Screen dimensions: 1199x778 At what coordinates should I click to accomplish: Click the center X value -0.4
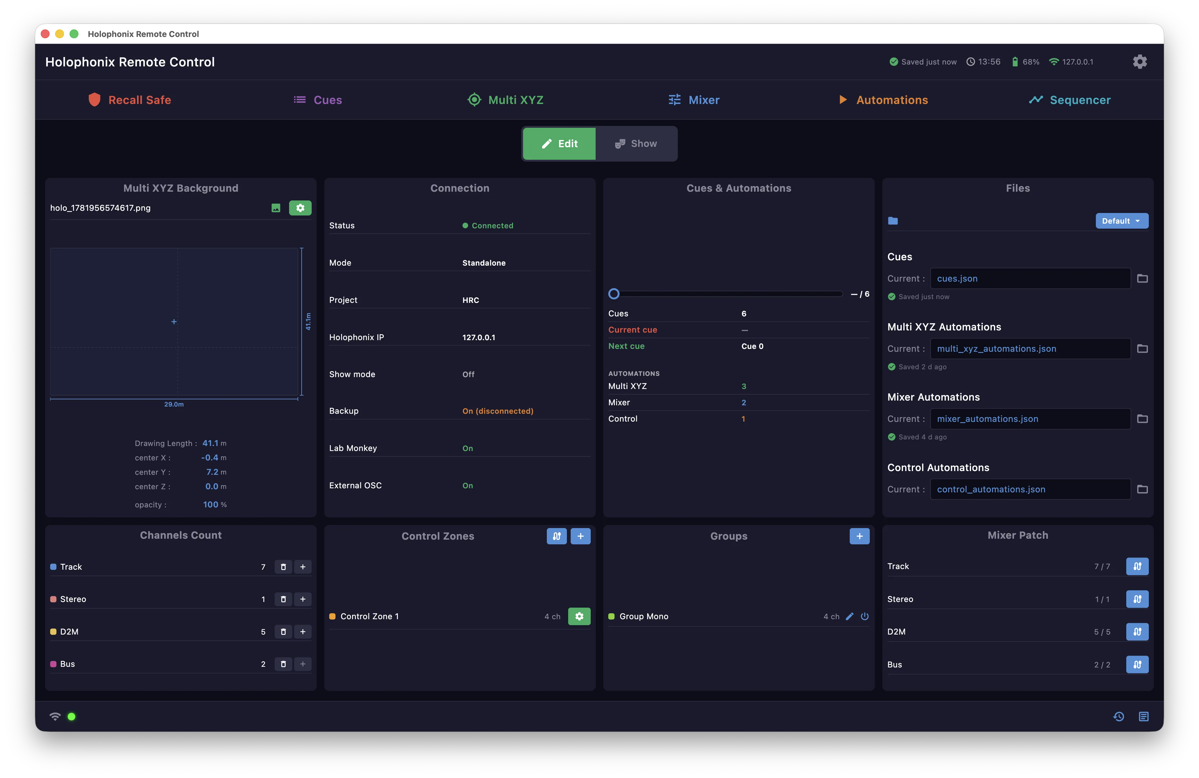point(209,458)
